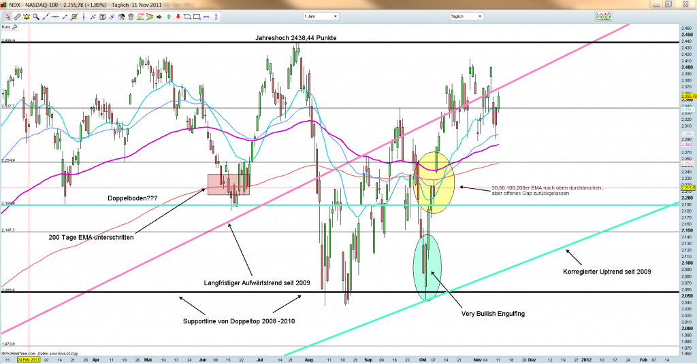Expand the 'Täglich' interval dropdown
This screenshot has width=697, height=364.
tap(467, 16)
